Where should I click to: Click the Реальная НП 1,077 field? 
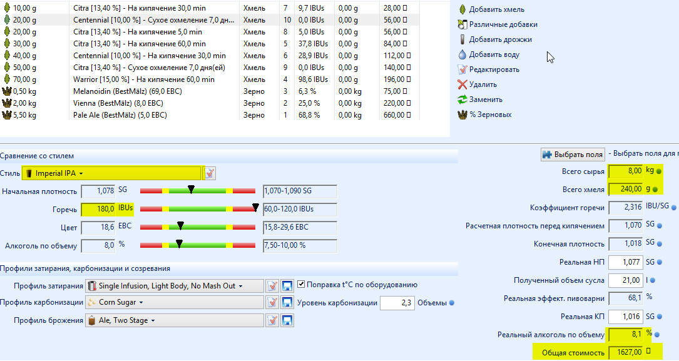pos(625,262)
